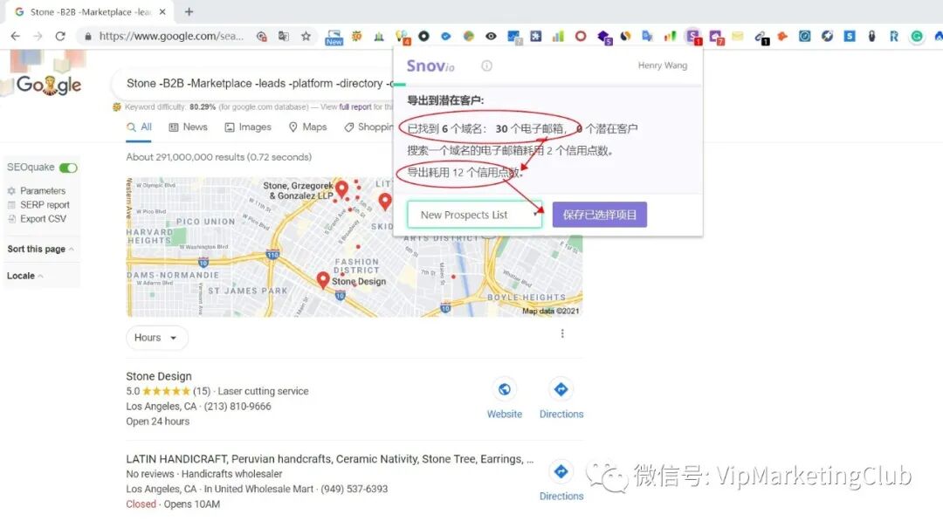The height and width of the screenshot is (521, 943).
Task: Open the LATIN HANDICRAFT listing title
Action: (329, 459)
